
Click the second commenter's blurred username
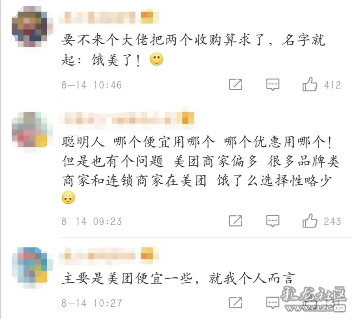[x=119, y=118]
